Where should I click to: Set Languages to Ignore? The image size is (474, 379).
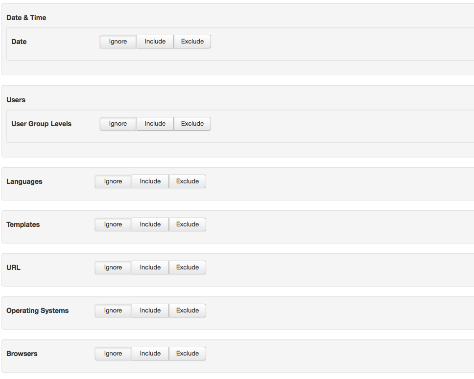113,181
